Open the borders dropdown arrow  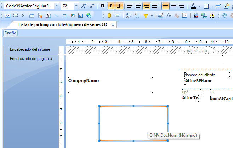click(x=212, y=6)
